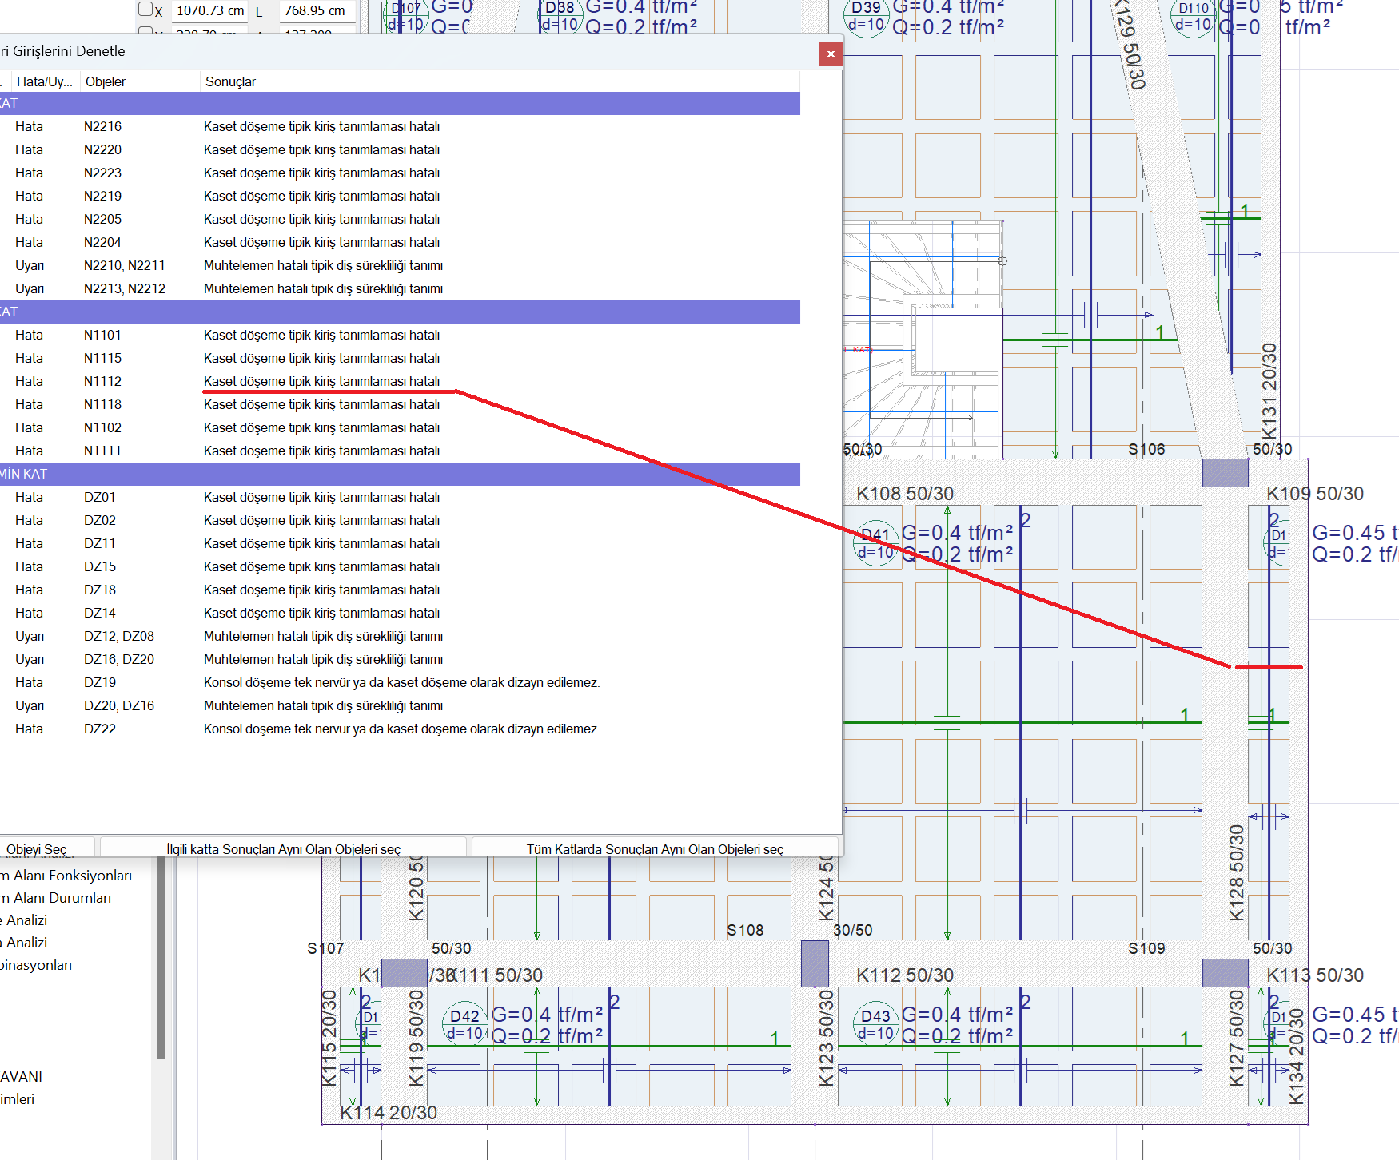Select slab label D41 in drawing

click(x=875, y=543)
